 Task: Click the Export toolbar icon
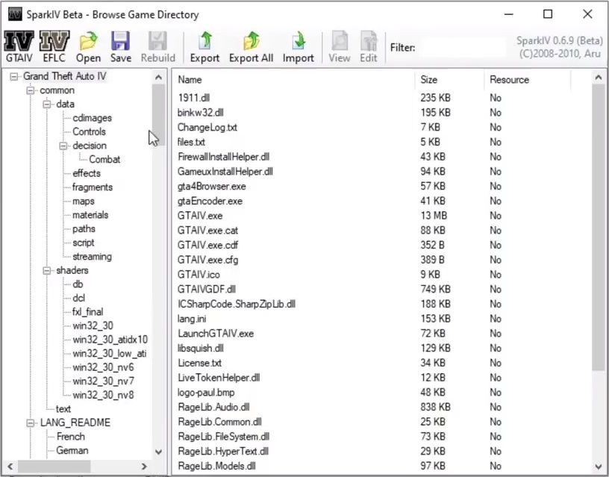click(x=204, y=46)
